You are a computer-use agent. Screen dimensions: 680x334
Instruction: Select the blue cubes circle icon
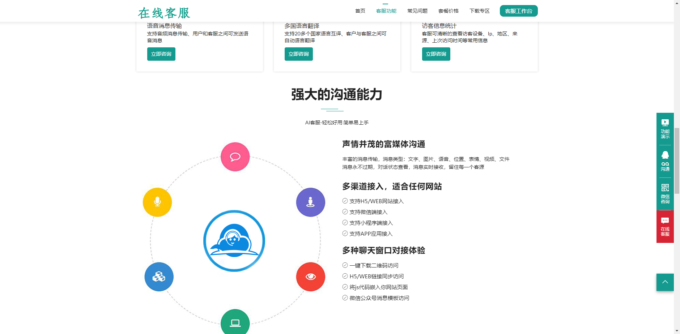pos(159,277)
